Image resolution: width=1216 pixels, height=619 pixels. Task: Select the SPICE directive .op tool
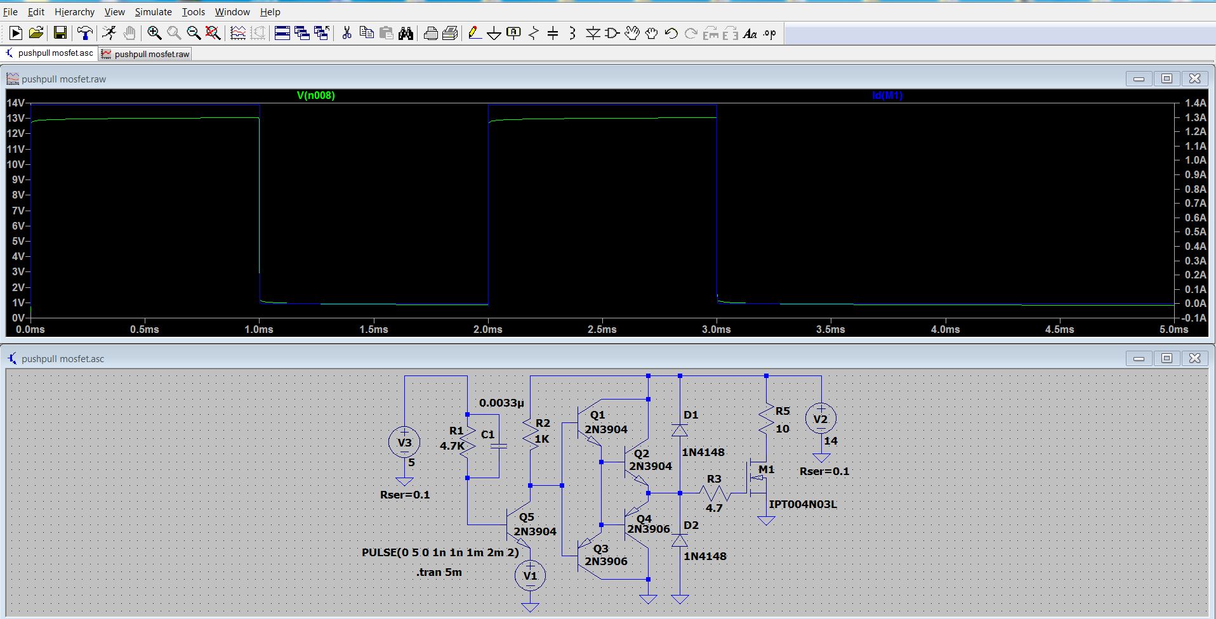770,33
